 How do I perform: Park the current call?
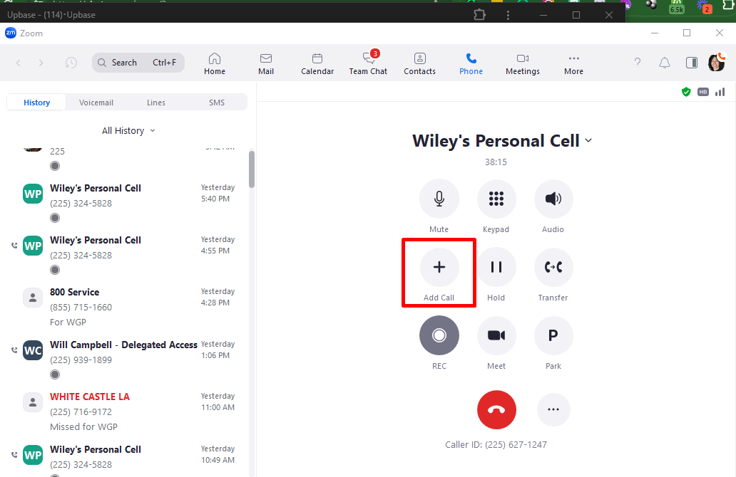point(553,335)
